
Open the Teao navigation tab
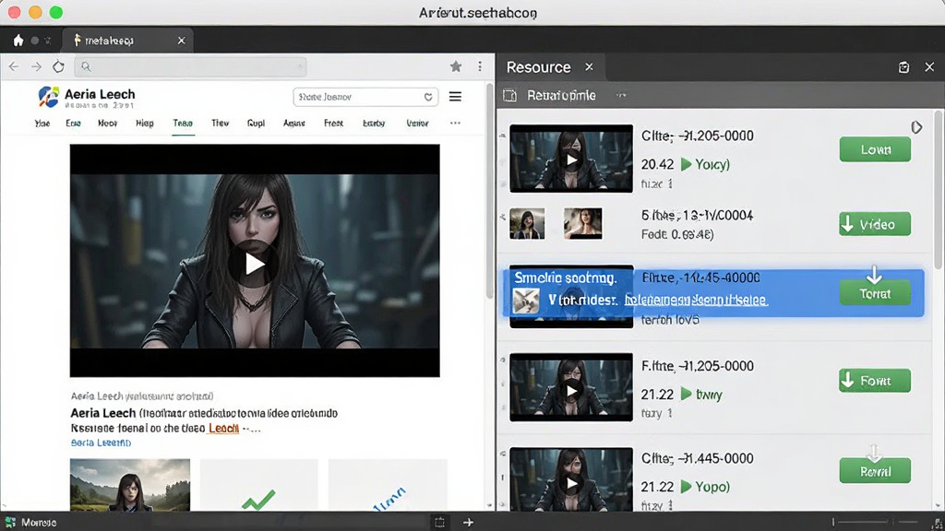[183, 124]
